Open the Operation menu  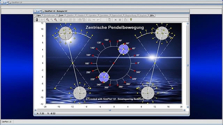(x=92, y=15)
